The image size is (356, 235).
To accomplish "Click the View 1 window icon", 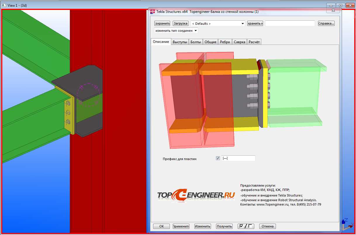I will click(x=4, y=5).
